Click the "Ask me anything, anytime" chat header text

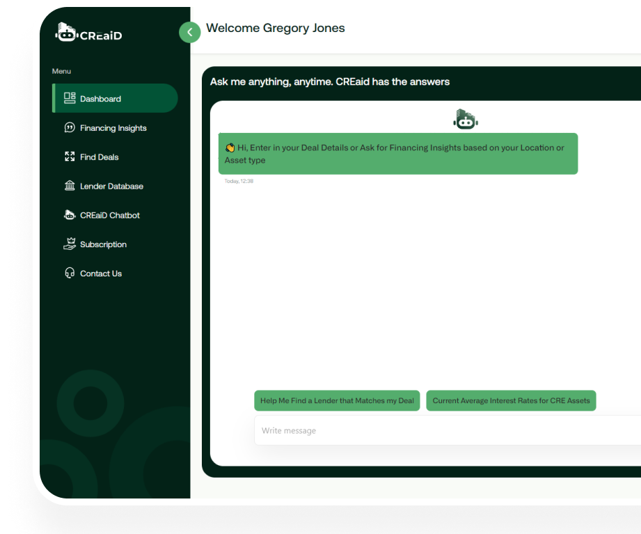330,81
